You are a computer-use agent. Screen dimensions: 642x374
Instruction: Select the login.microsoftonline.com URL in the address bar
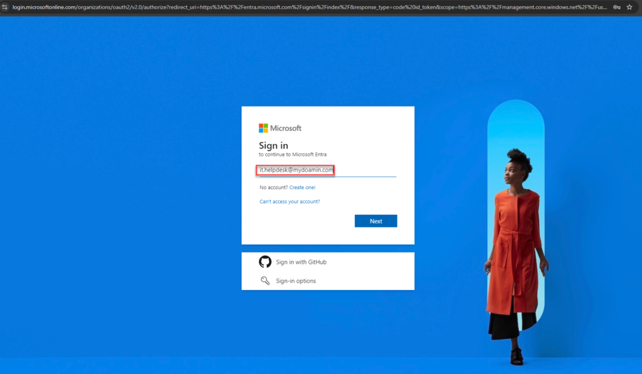click(310, 7)
